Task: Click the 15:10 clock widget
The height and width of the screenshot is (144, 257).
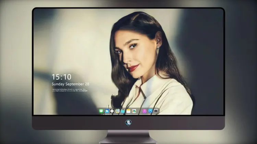Action: point(61,77)
